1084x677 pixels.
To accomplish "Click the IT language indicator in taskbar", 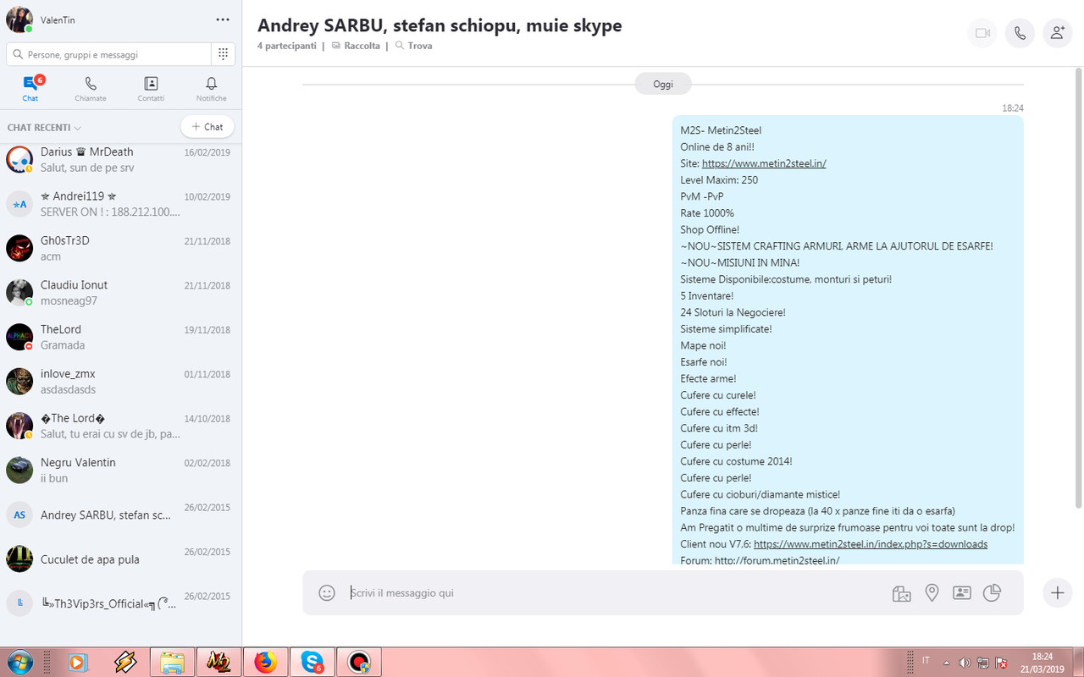I will [x=926, y=660].
